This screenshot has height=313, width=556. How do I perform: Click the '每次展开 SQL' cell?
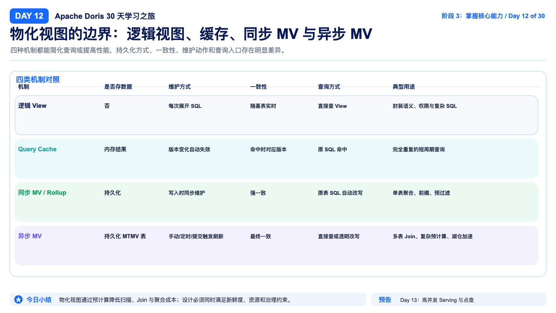point(185,106)
